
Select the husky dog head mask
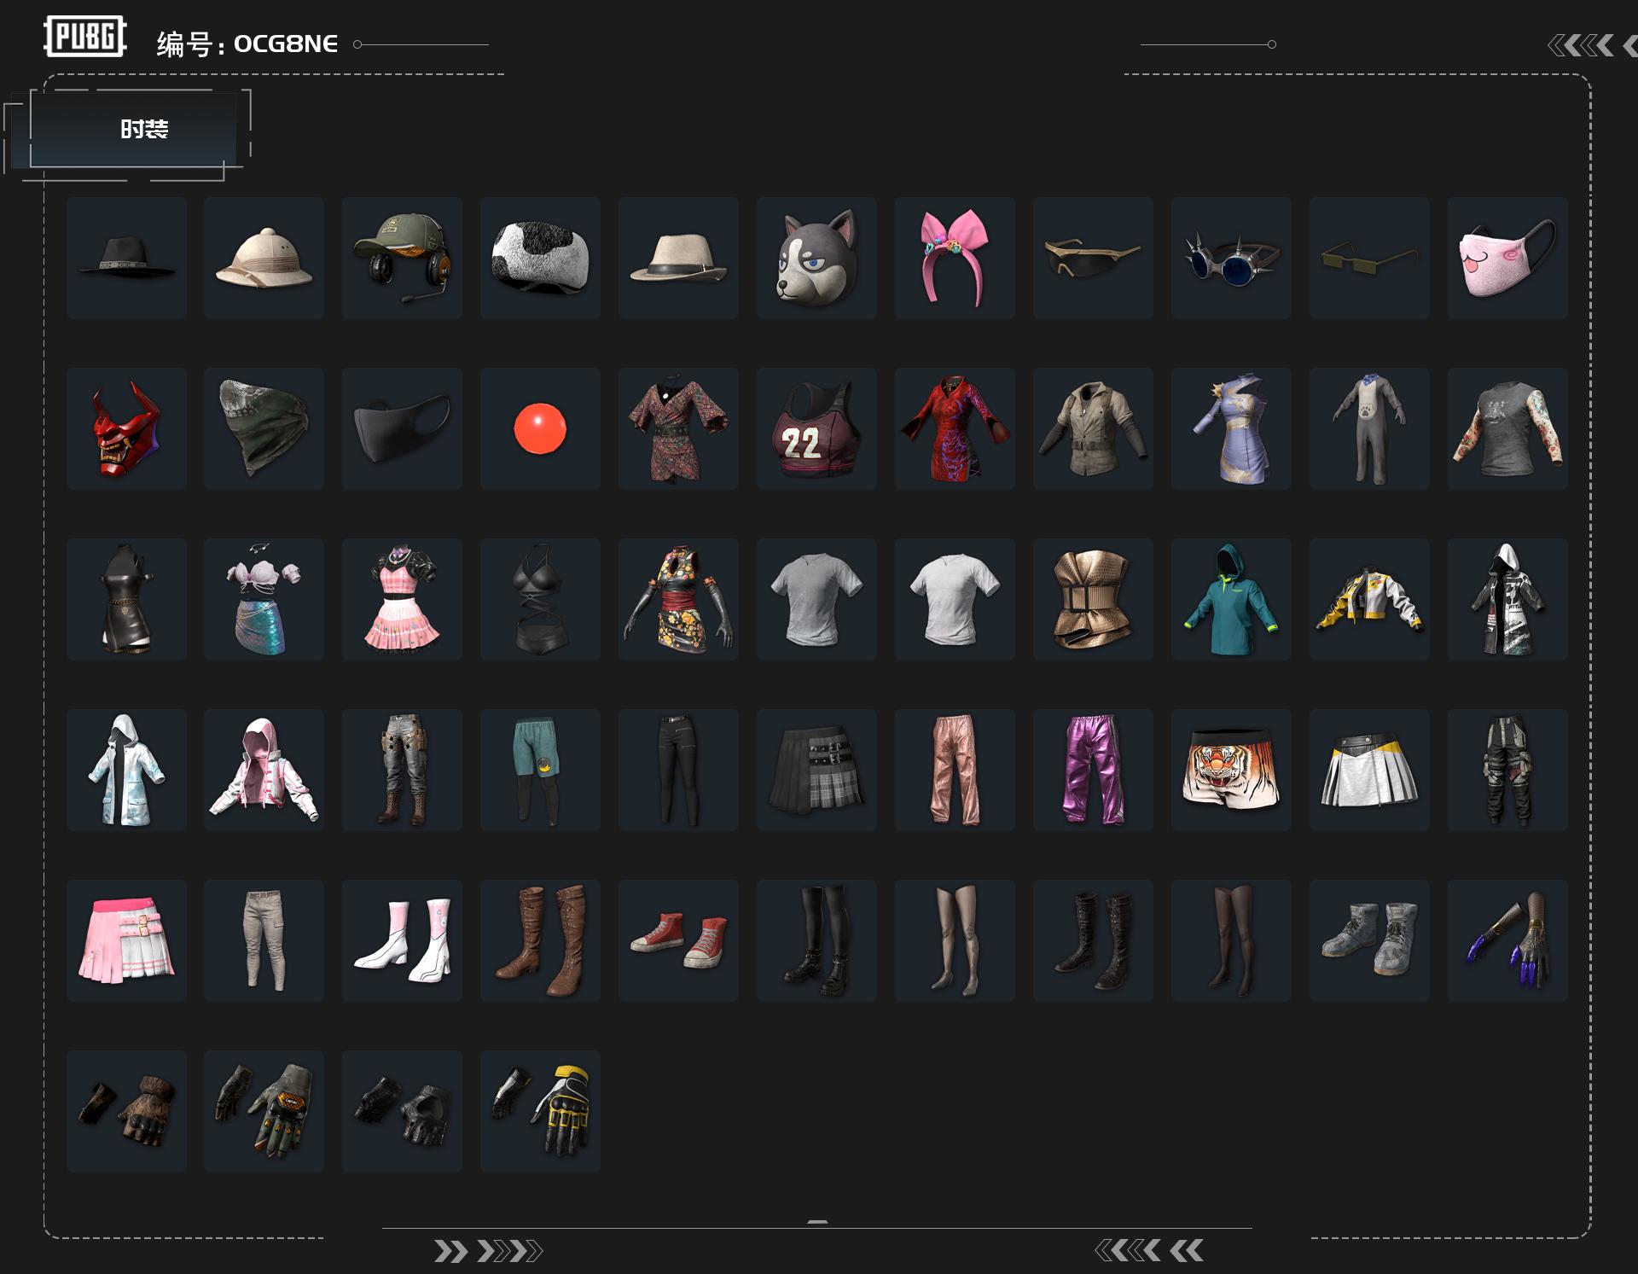[816, 258]
